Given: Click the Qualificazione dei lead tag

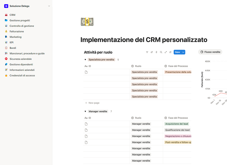Looking at the screenshot, I should (177, 130).
